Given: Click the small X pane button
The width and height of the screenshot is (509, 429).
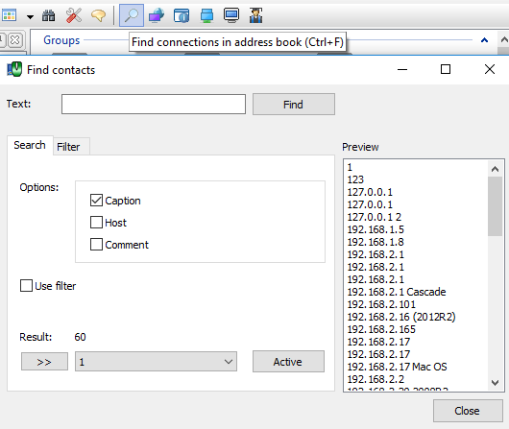Looking at the screenshot, I should 15,40.
